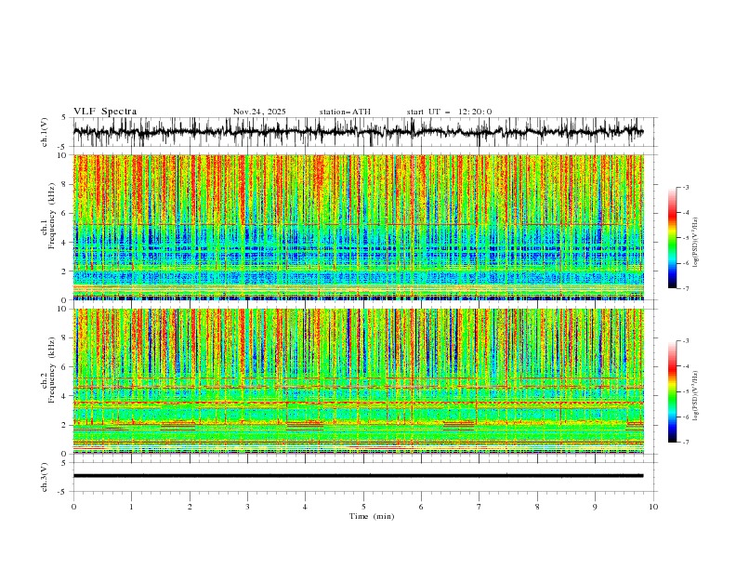Click the ch.1 spectrogram panel
Viewport: 736px width, 569px height.
[x=359, y=227]
